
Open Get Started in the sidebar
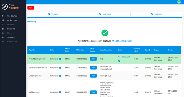(12, 16)
